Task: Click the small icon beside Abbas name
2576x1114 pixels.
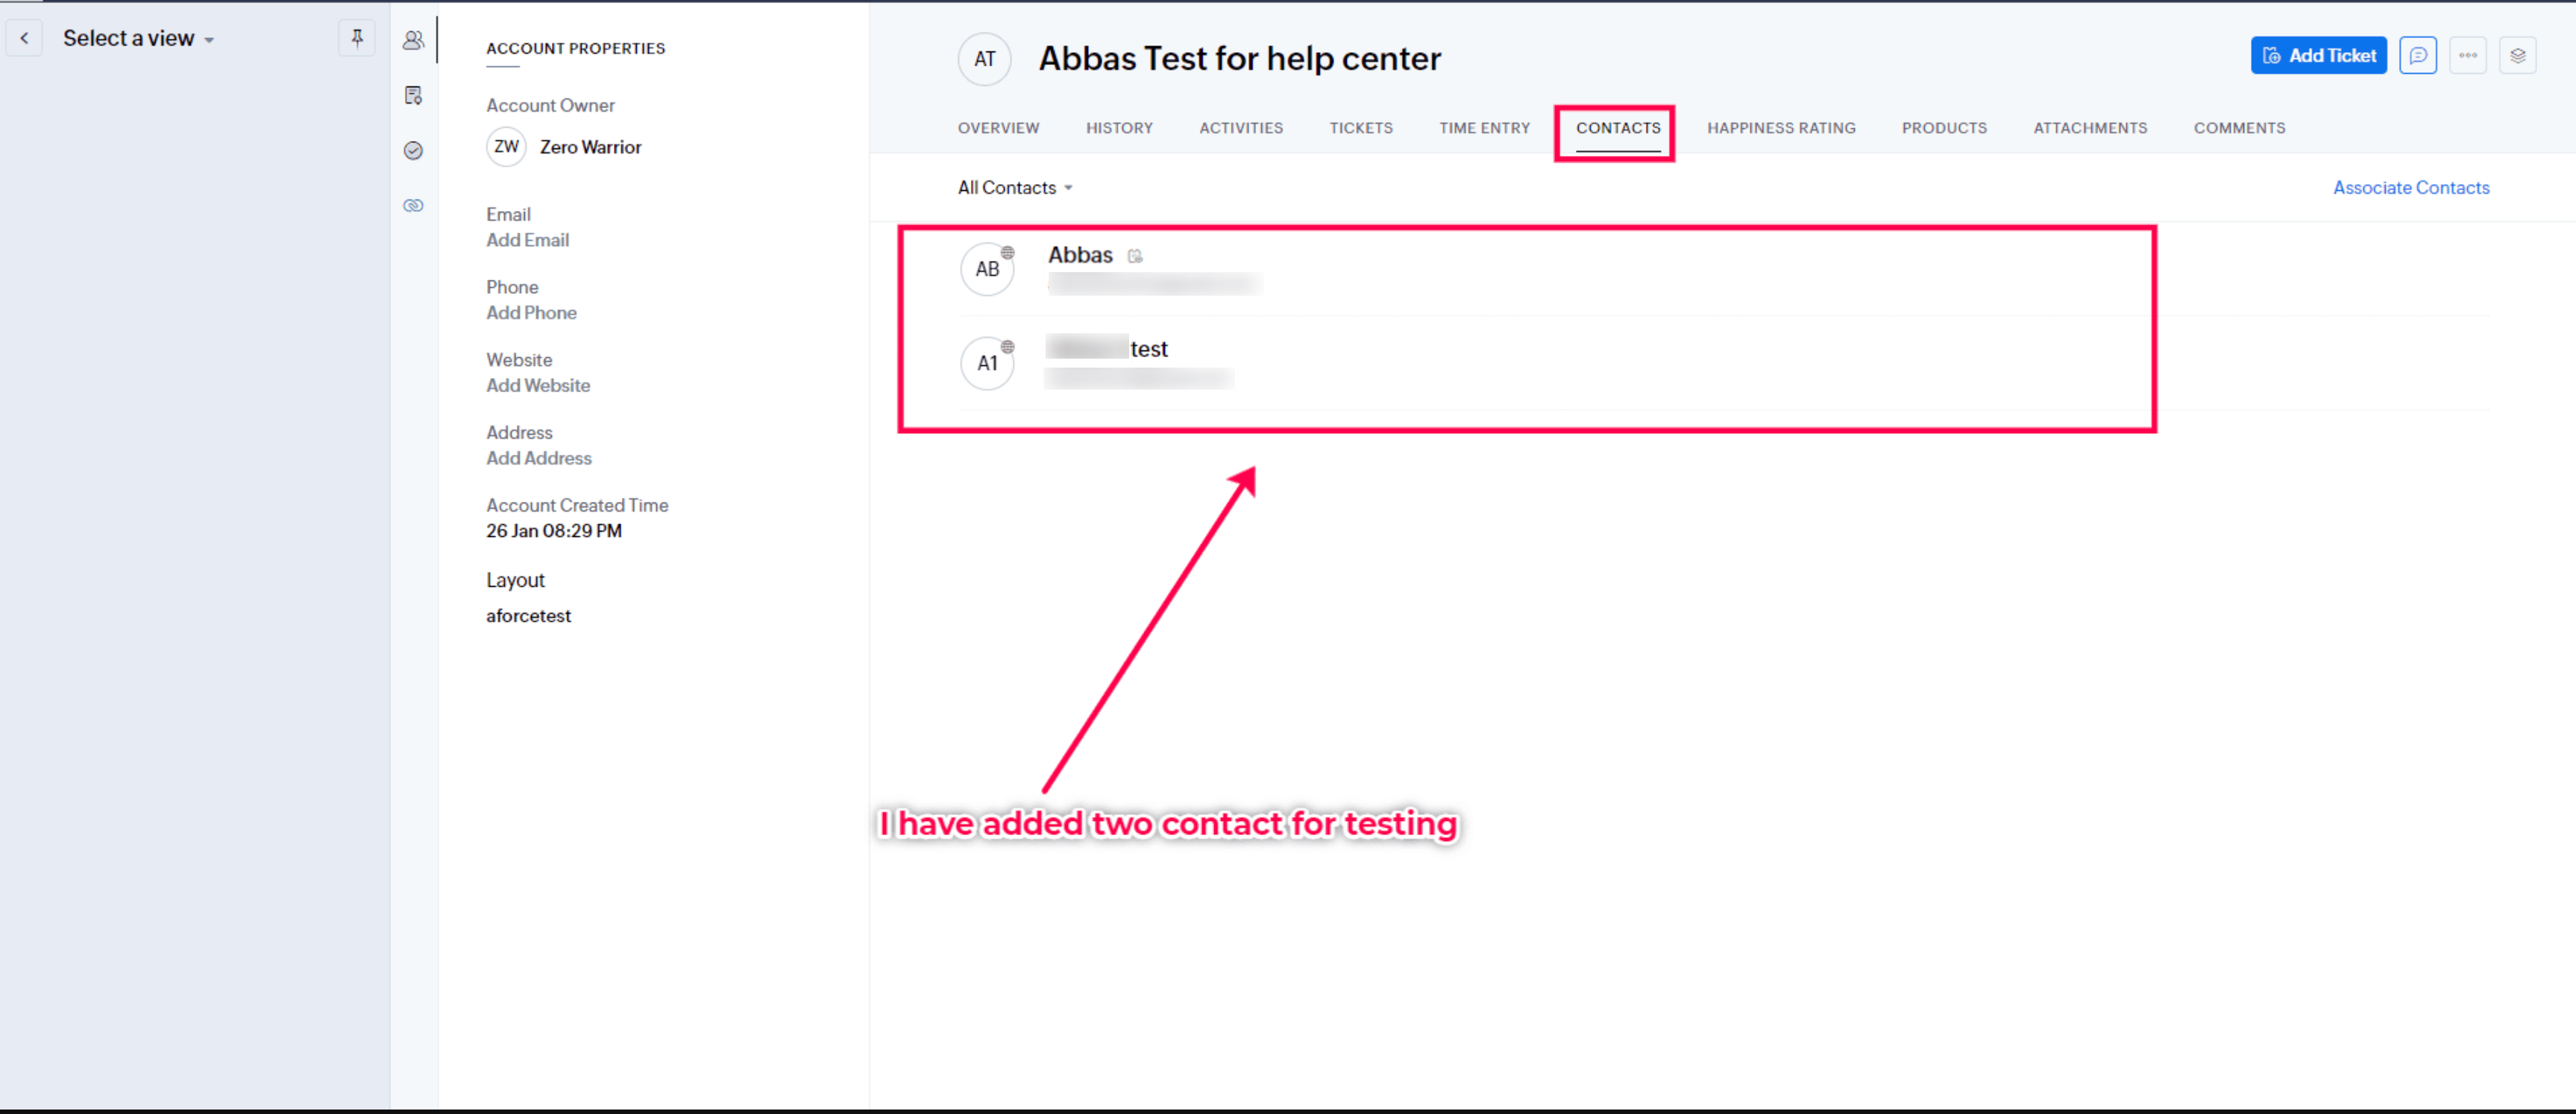Action: (x=1135, y=256)
